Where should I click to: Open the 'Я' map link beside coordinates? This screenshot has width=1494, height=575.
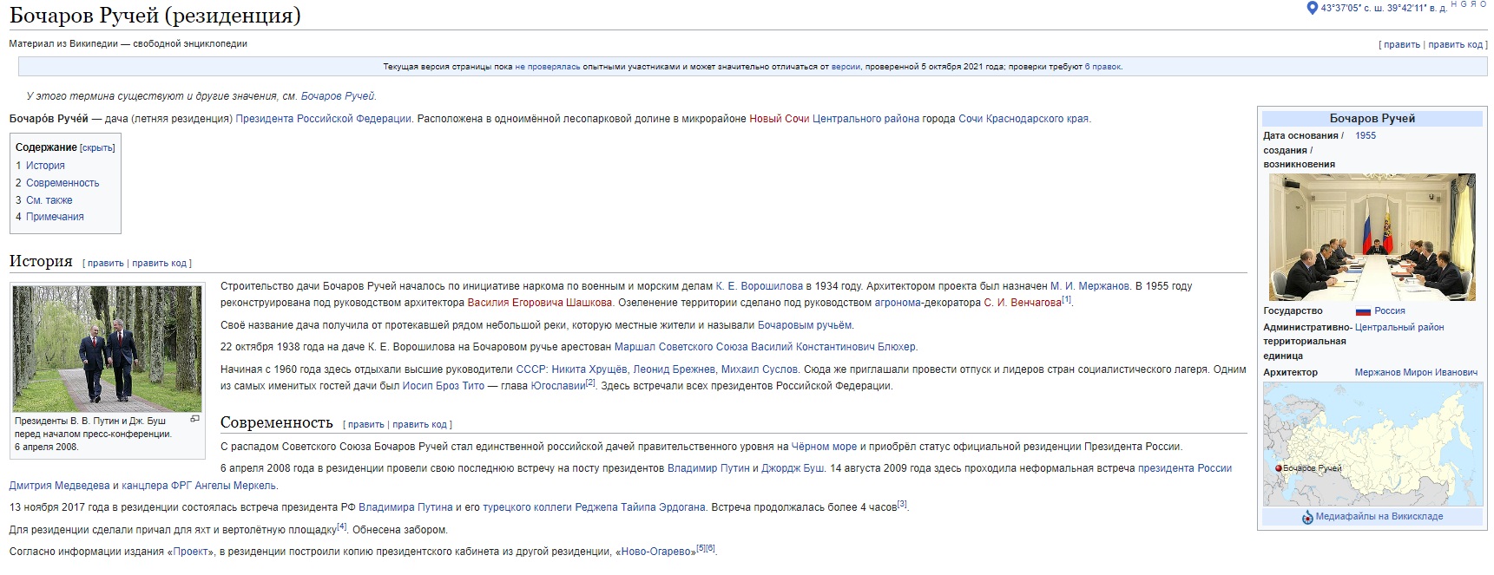click(1473, 5)
